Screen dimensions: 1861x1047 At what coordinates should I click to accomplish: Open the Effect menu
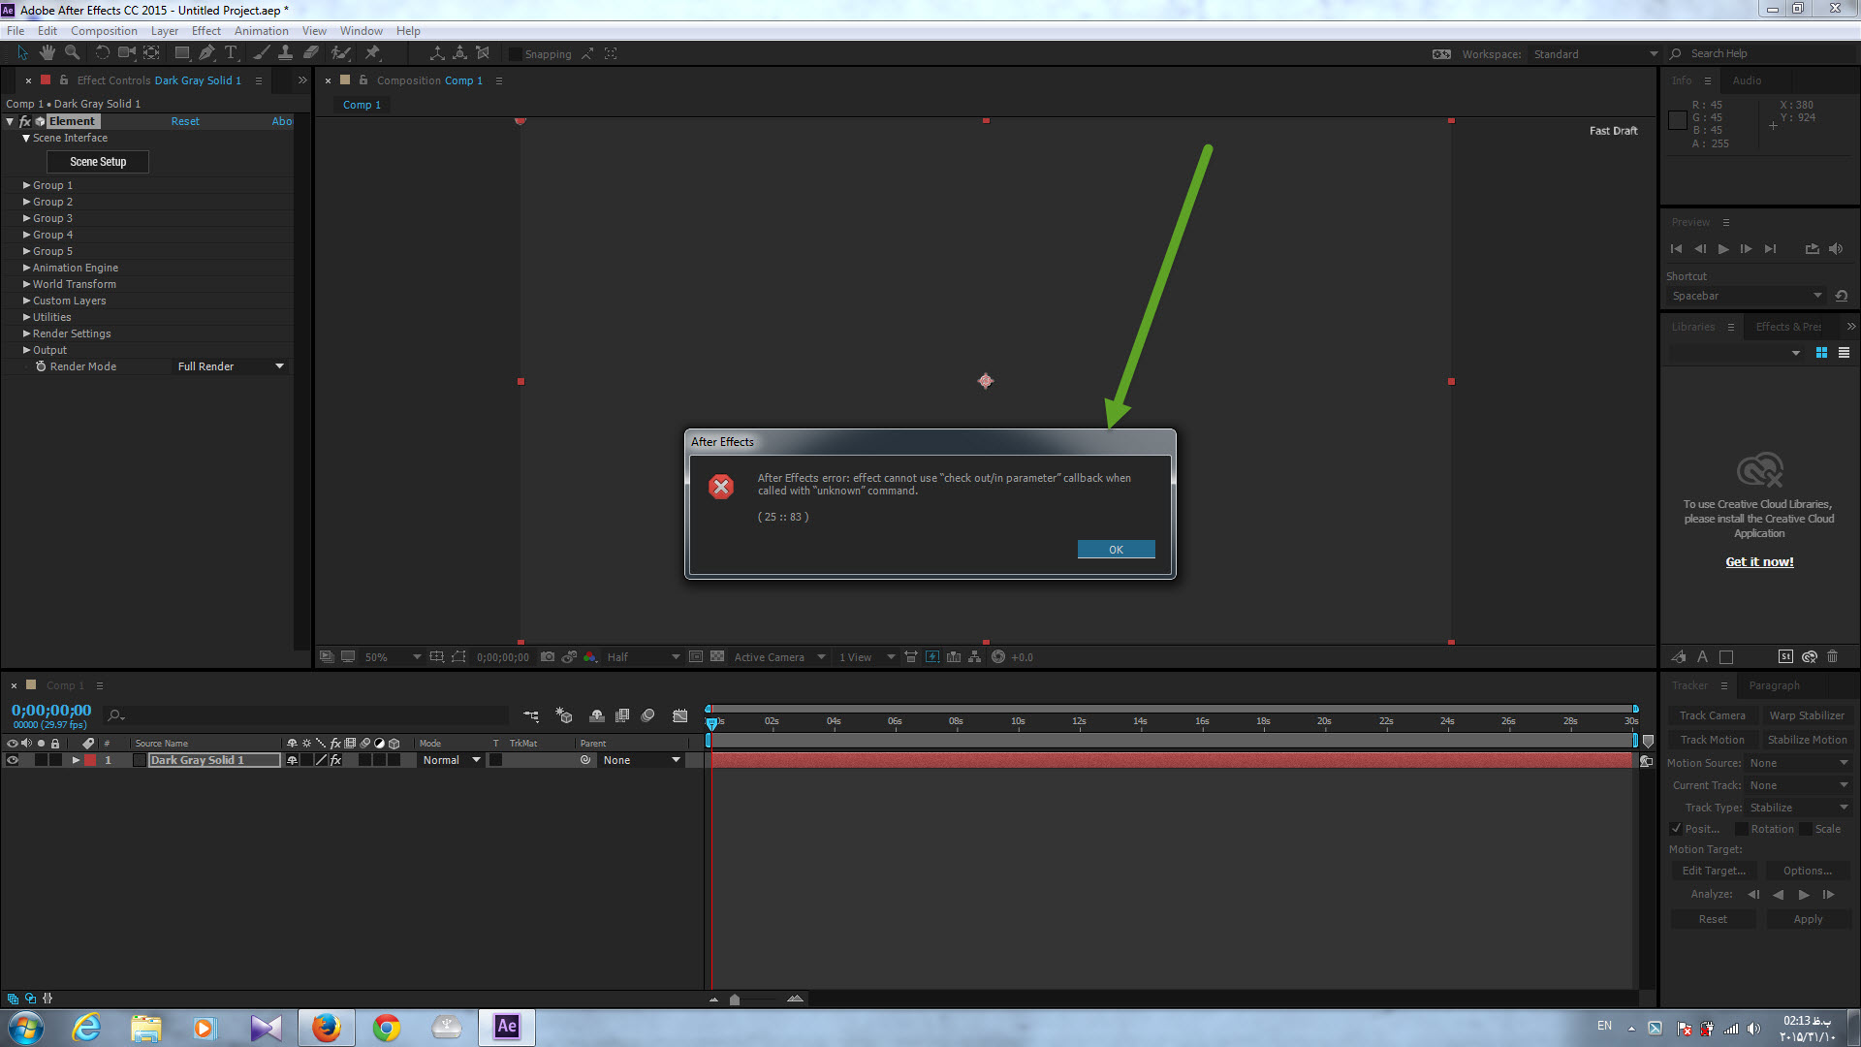tap(205, 31)
